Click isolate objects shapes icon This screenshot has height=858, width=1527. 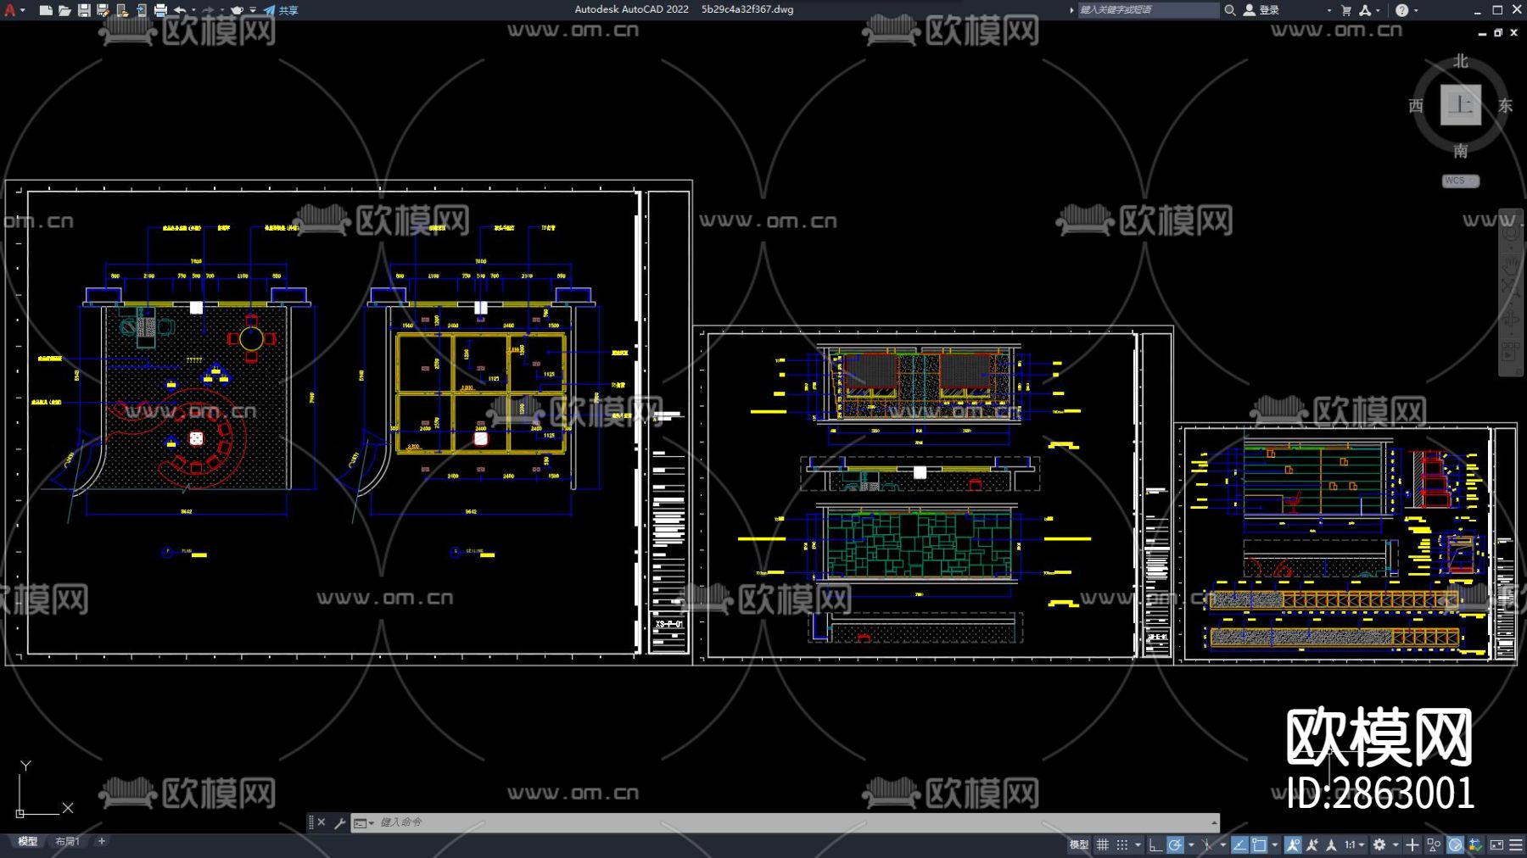[1434, 844]
